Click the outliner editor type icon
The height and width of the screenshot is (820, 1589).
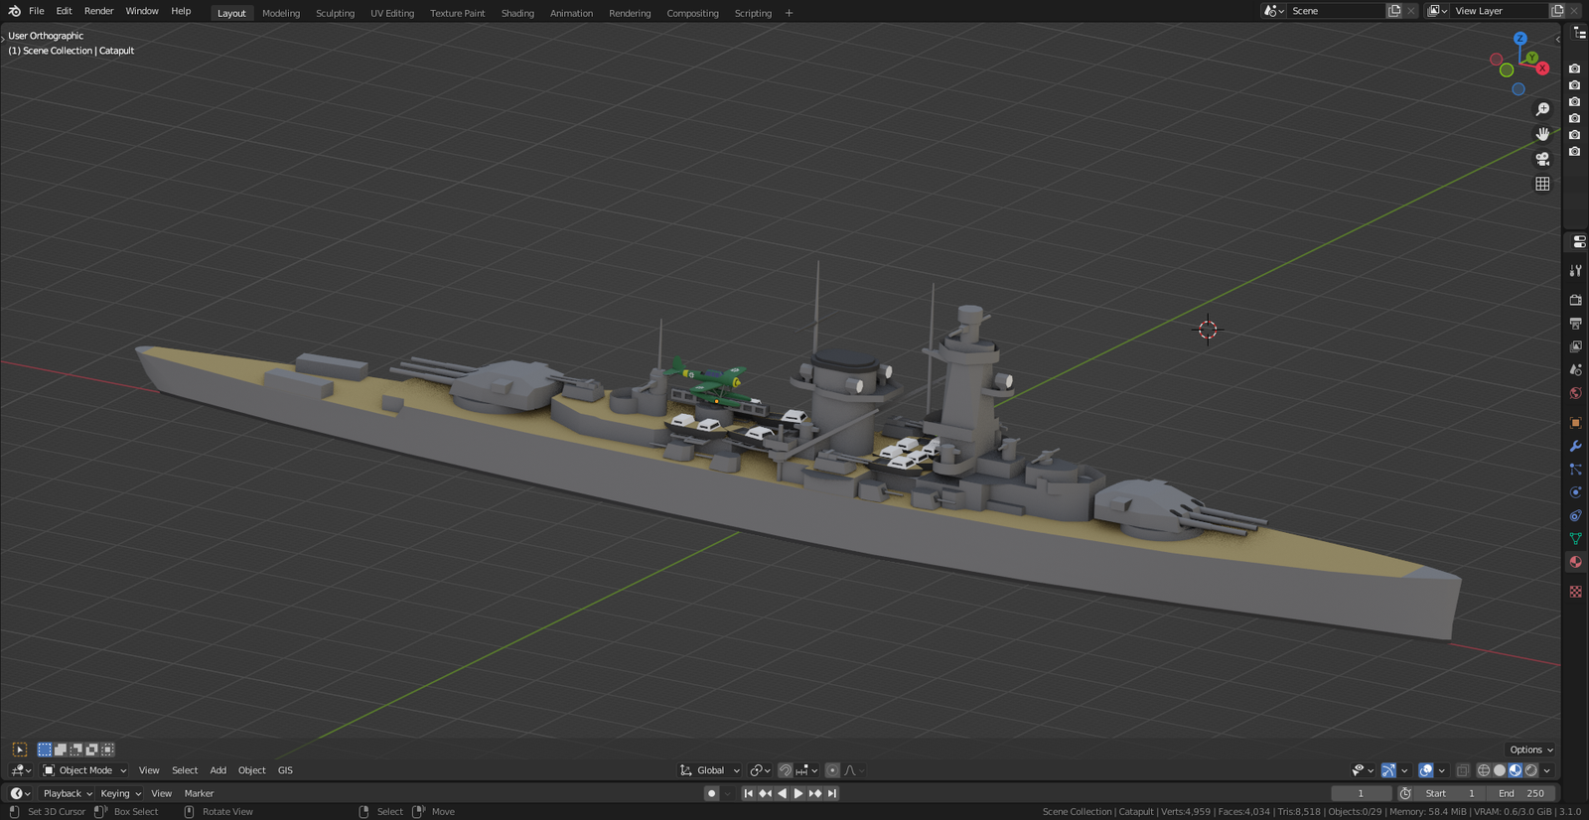point(1579,34)
